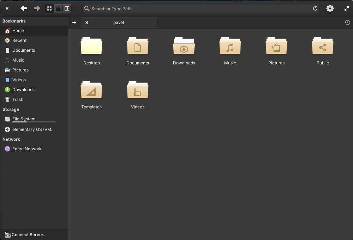Screen dimensions: 353x240
Task: Open a new tab with the plus button
Action: click(74, 22)
